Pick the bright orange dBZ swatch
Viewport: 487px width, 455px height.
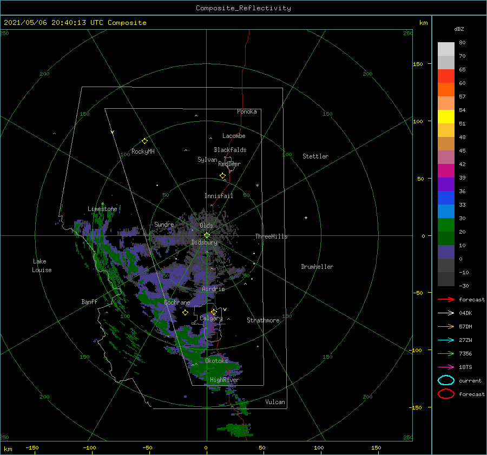point(446,90)
